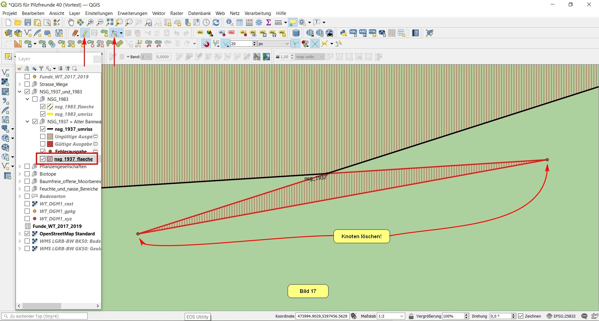599x321 pixels.
Task: Open the Data Source Manager database icon
Action: 296,33
